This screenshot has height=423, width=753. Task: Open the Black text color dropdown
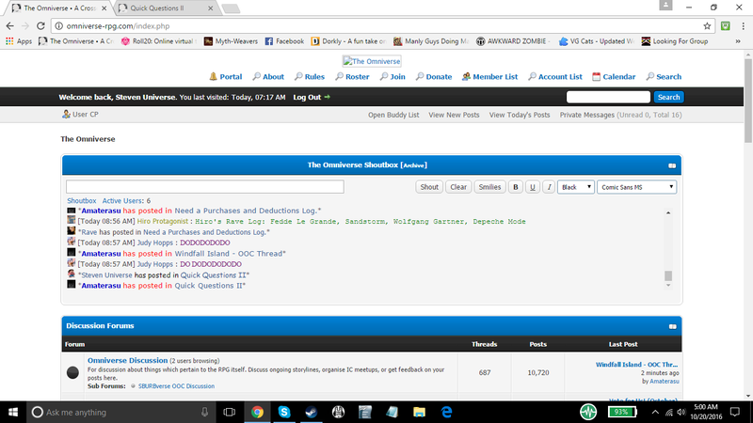click(x=575, y=187)
